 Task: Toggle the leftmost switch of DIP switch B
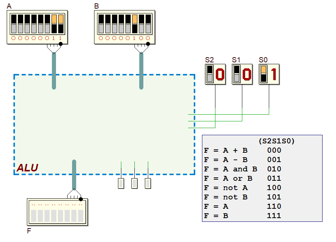coord(101,24)
